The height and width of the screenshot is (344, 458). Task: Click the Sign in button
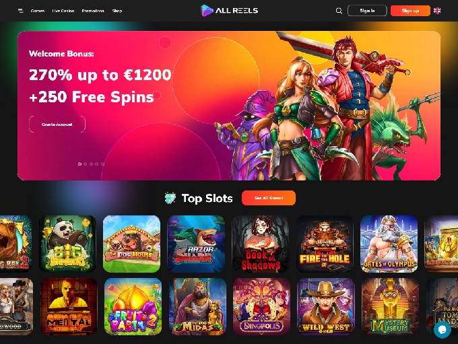point(367,11)
